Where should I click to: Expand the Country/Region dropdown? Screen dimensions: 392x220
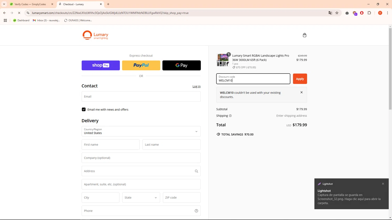[x=141, y=131]
